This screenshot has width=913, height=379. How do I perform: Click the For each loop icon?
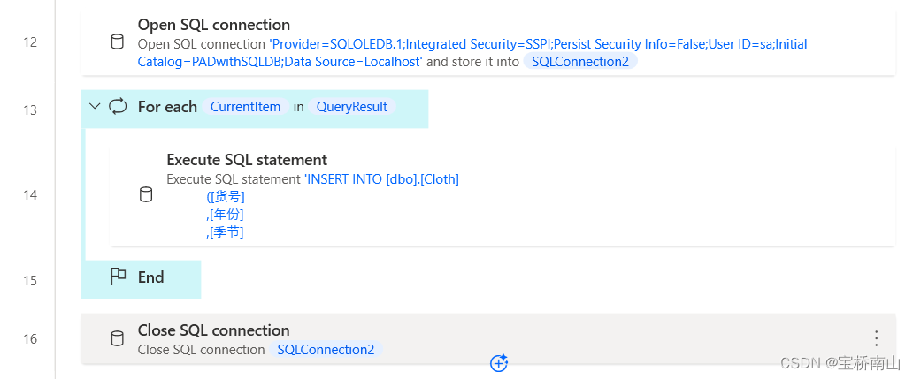(x=118, y=107)
